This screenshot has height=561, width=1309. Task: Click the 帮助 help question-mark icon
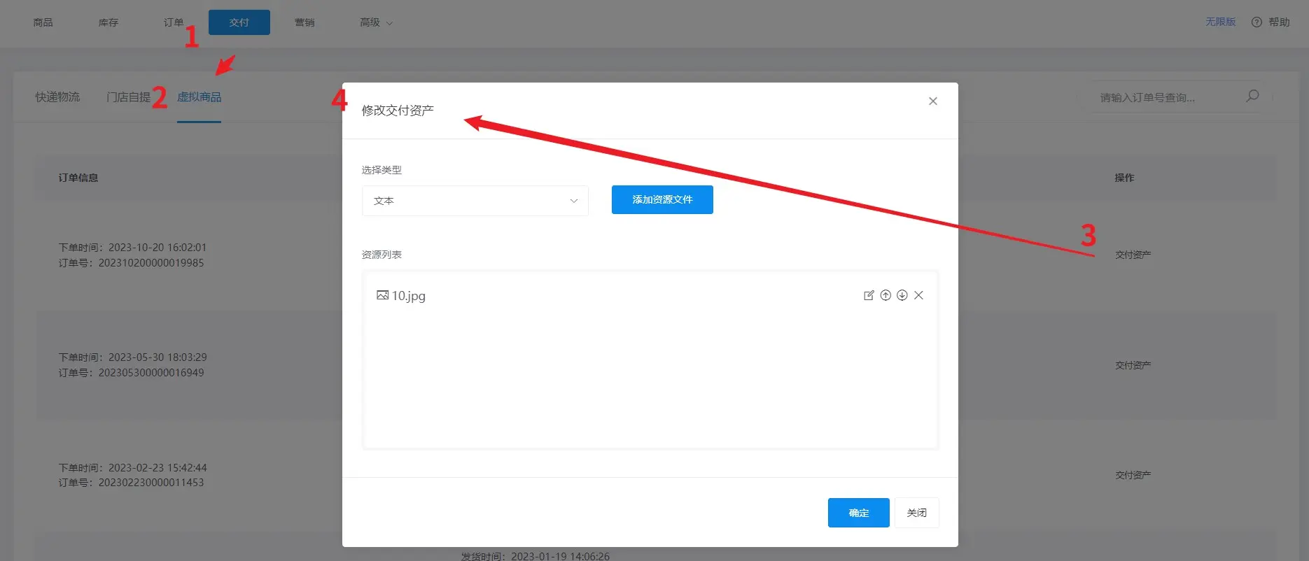[x=1256, y=22]
